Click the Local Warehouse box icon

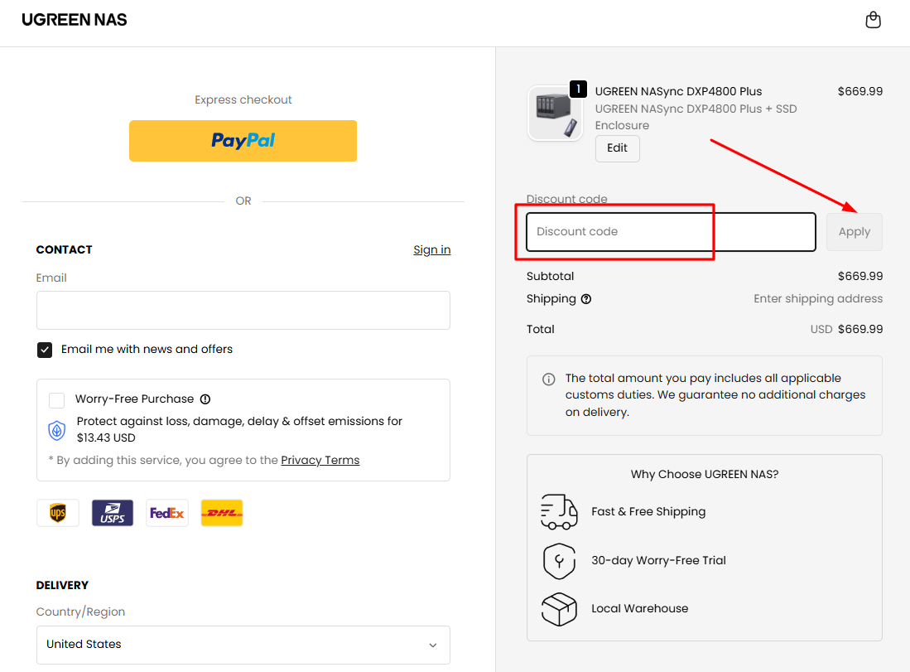(559, 609)
